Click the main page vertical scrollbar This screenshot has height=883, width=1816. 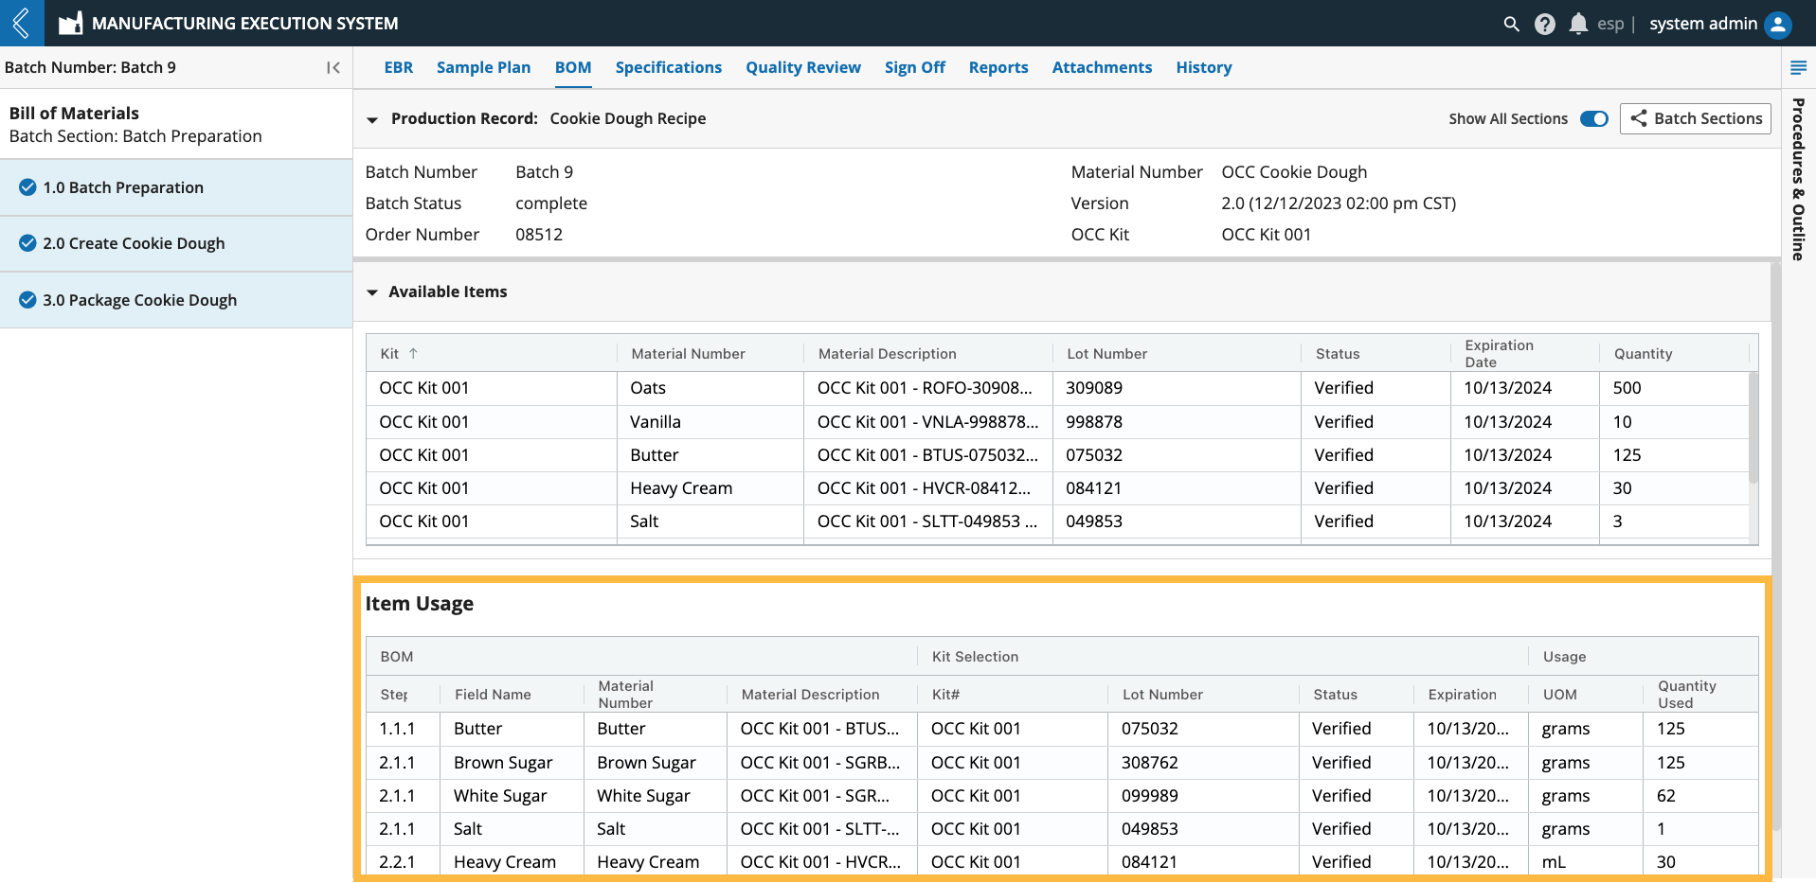coord(1776,545)
